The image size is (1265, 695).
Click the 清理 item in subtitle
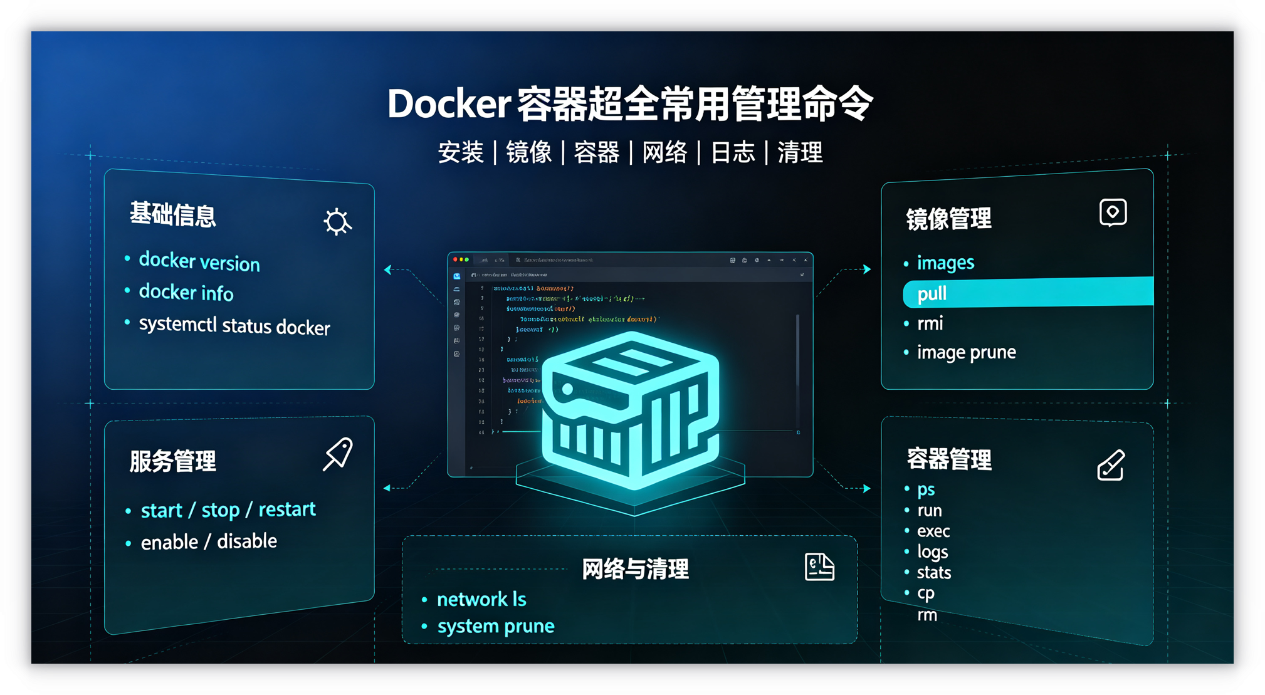800,152
